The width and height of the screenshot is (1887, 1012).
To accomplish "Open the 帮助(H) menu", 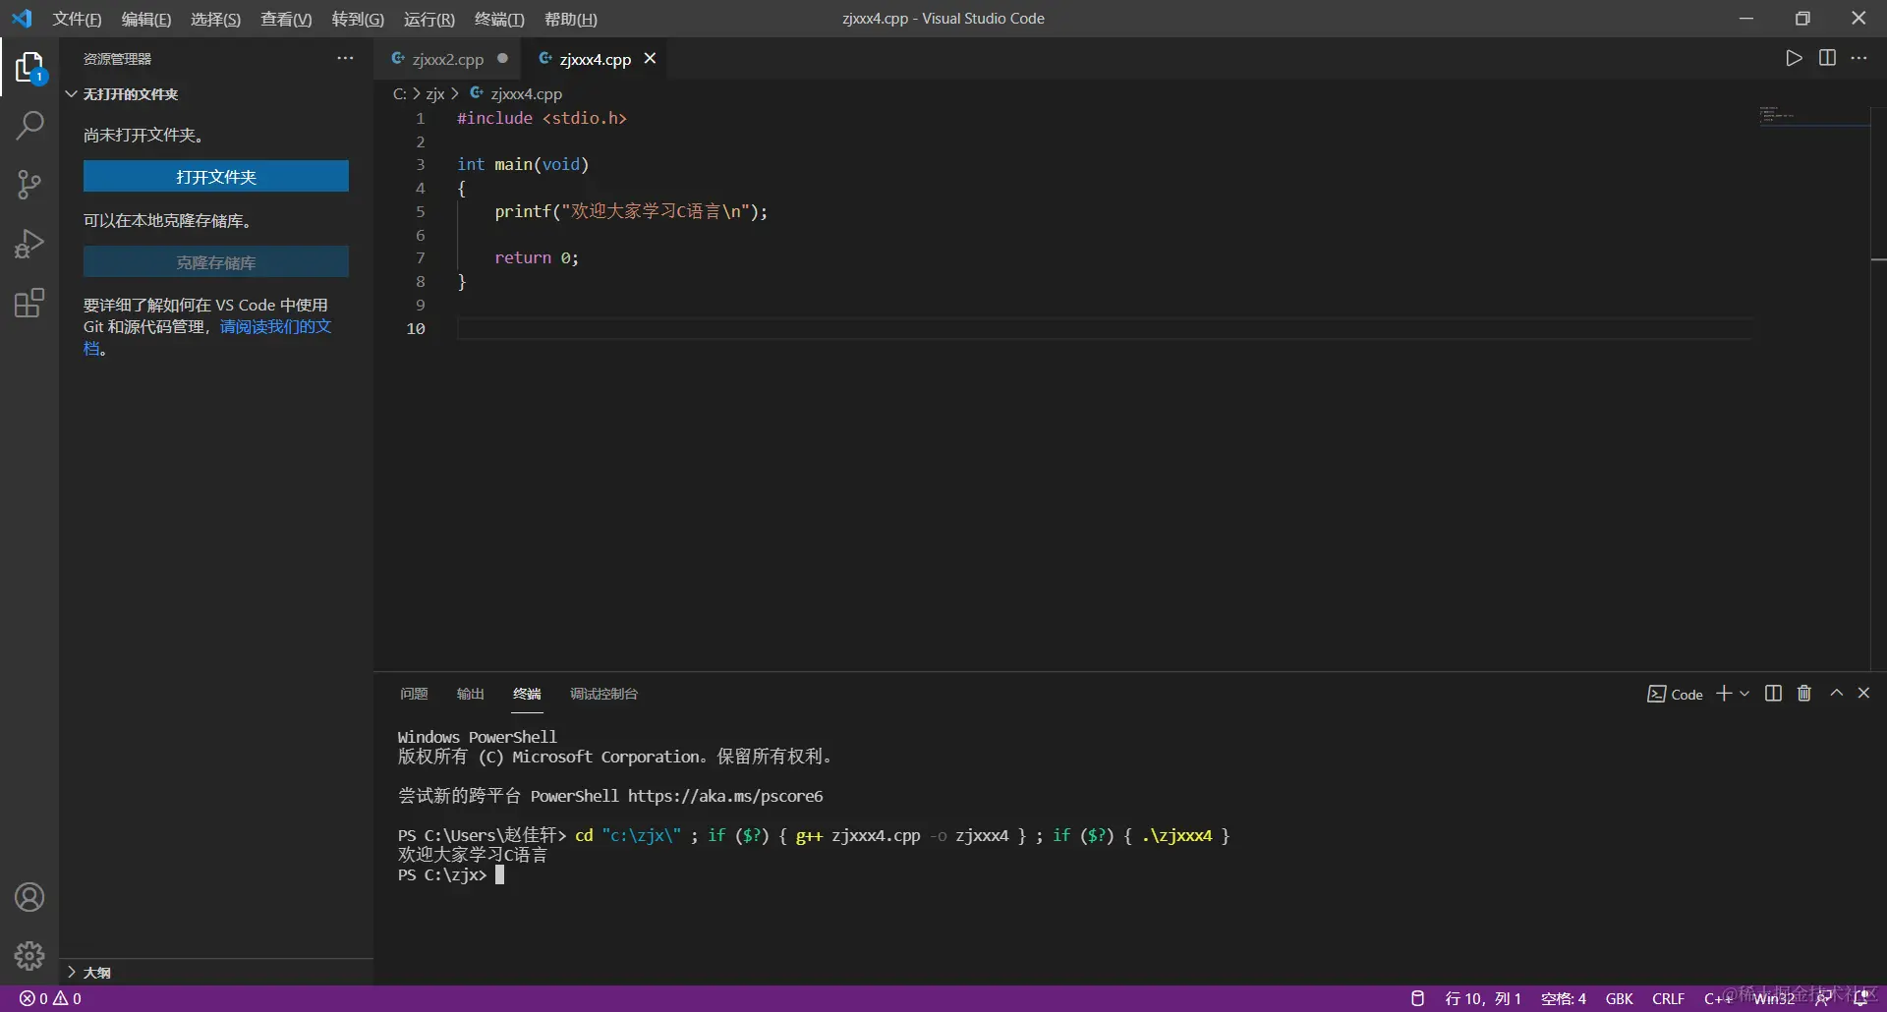I will click(x=570, y=19).
